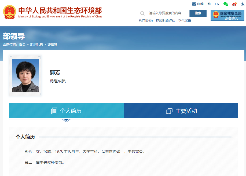Viewport: 246px width, 176px height.
Task: Click the national emblem ministry logo
Action: tap(9, 12)
